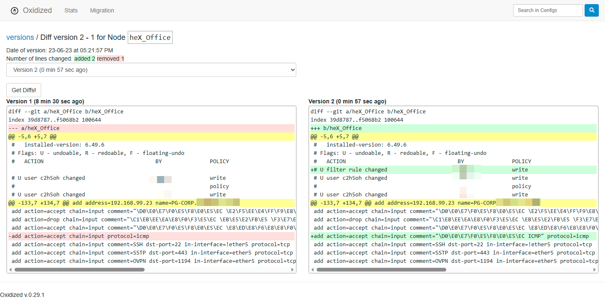Viewport: 605px width, 306px height.
Task: Open the Oxidized brand home link
Action: coord(37,10)
